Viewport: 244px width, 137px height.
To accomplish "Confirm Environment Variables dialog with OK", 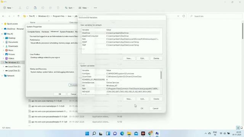I will coord(142,108).
